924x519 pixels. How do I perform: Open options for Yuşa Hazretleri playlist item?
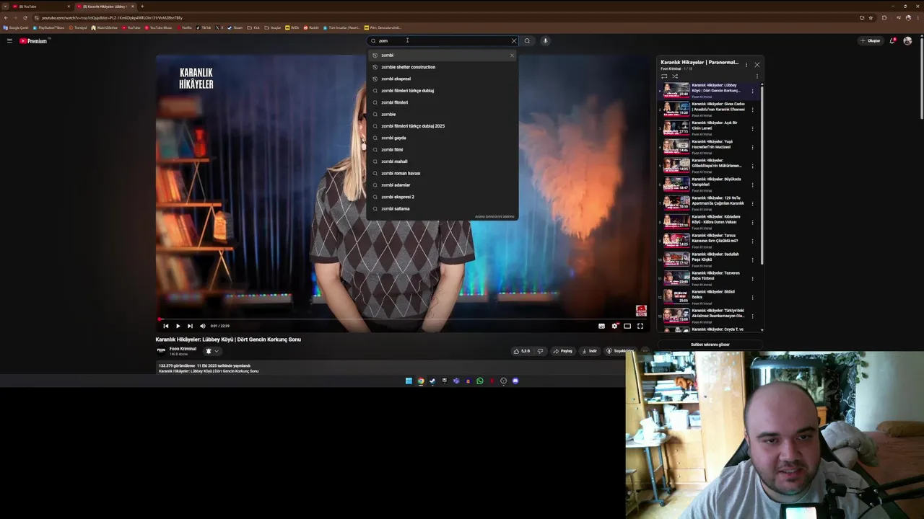pyautogui.click(x=752, y=147)
